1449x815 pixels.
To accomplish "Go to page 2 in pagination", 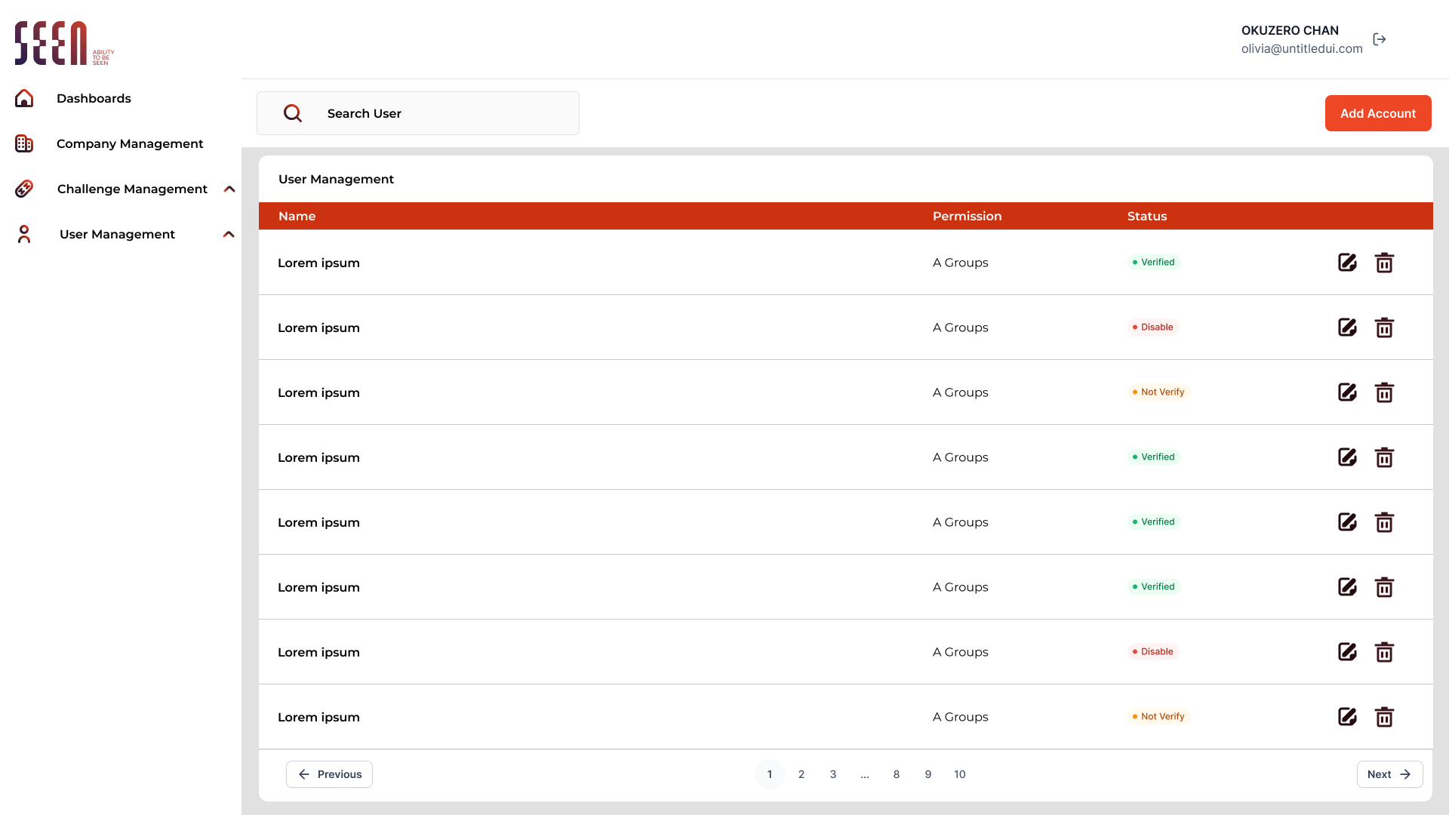I will click(801, 774).
